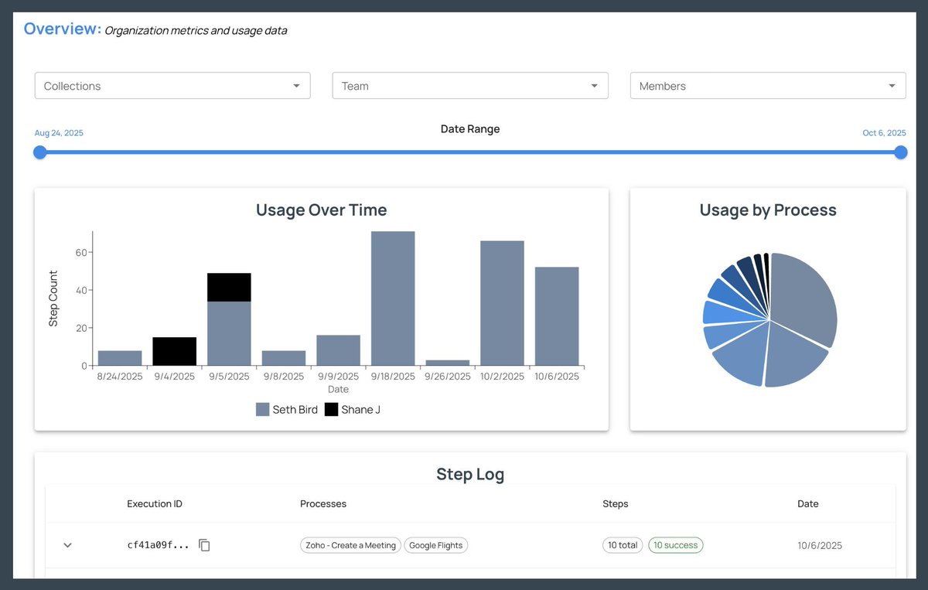Screen dimensions: 928x590
Task: Click the Seth Bird legend swatch
Action: [262, 410]
